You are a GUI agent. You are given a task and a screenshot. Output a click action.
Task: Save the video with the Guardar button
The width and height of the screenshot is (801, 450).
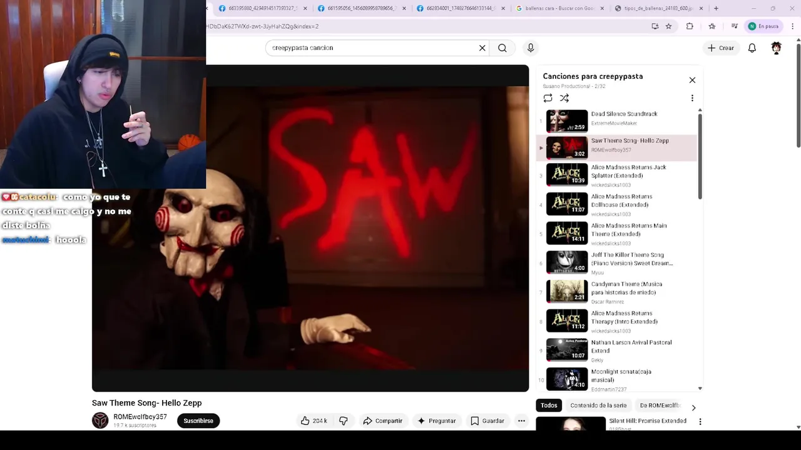tap(487, 421)
